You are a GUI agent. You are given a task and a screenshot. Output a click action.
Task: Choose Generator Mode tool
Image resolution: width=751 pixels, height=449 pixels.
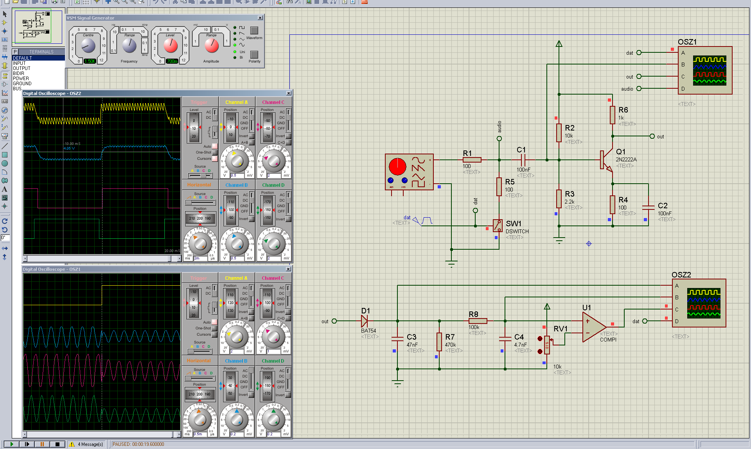click(5, 110)
